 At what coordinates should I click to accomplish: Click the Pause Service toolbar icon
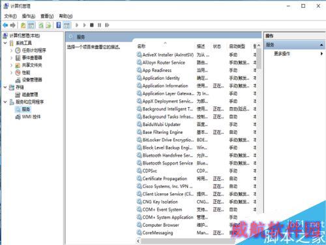coord(99,25)
